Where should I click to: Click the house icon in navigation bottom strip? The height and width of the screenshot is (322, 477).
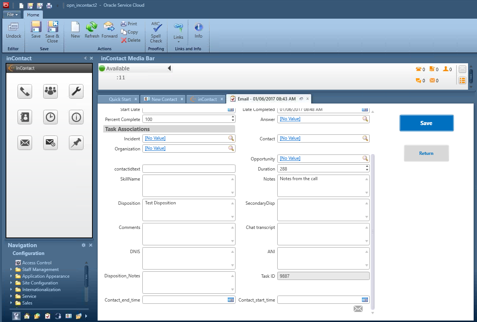point(27,316)
